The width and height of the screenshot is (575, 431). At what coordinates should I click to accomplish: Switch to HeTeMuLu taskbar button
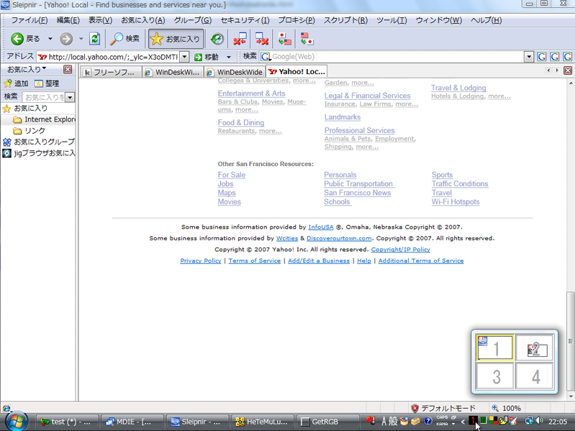(x=264, y=422)
